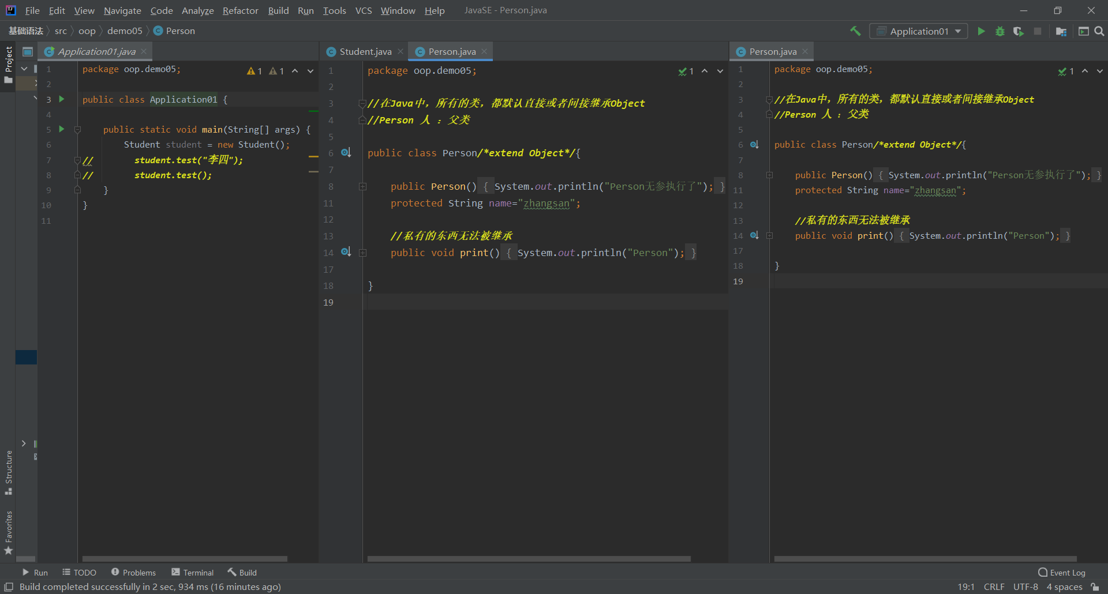The image size is (1108, 594).
Task: Open the Terminal tool window
Action: 193,572
